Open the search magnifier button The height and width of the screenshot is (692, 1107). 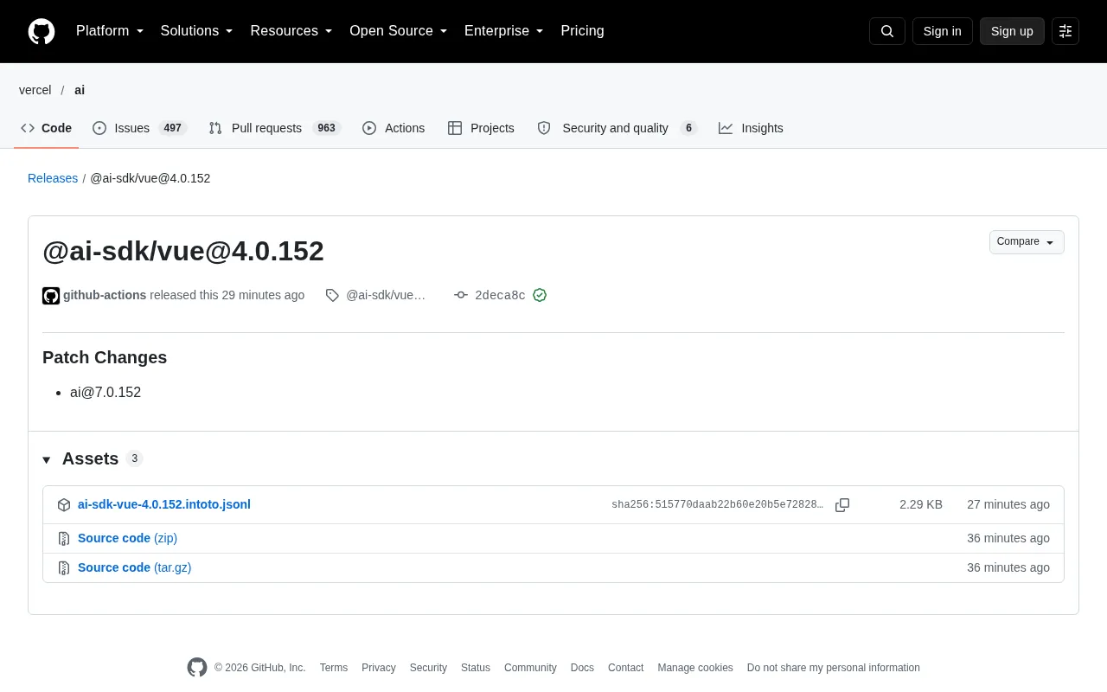pos(887,31)
